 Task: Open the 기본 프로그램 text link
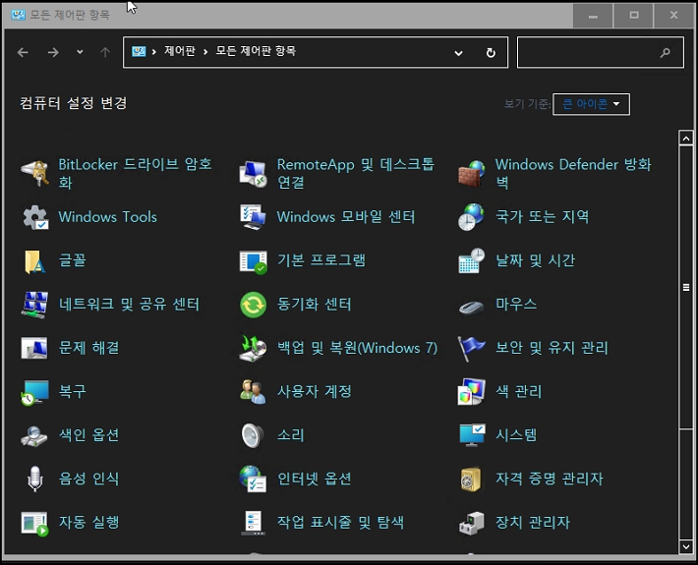pos(320,260)
